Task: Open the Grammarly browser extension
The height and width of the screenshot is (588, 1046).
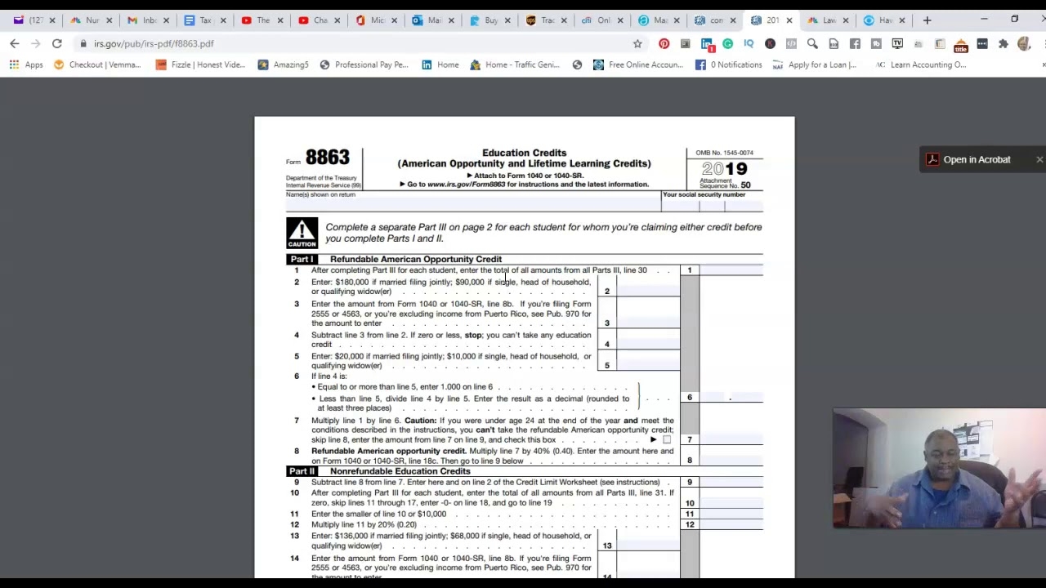Action: (x=727, y=43)
